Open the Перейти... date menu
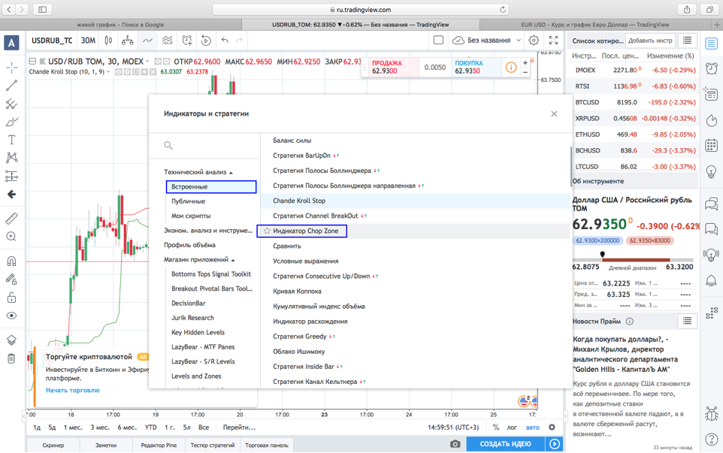This screenshot has width=723, height=453. tap(239, 427)
